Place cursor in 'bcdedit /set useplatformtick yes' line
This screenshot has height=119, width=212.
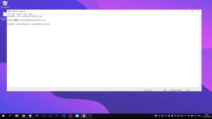point(25,16)
